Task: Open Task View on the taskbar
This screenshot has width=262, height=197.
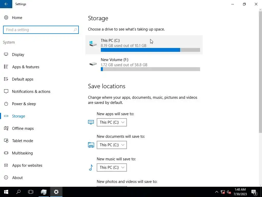Action: [31, 192]
